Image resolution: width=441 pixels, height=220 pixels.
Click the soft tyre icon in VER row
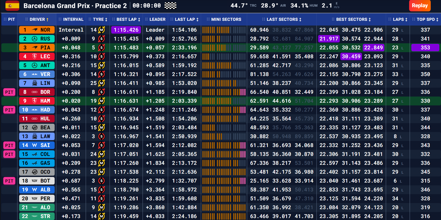pyautogui.click(x=102, y=74)
